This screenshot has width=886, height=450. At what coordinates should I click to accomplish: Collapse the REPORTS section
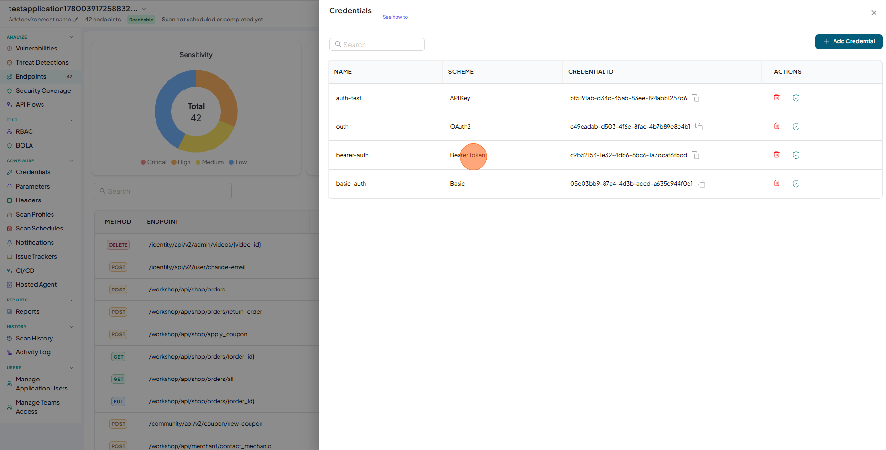tap(72, 300)
